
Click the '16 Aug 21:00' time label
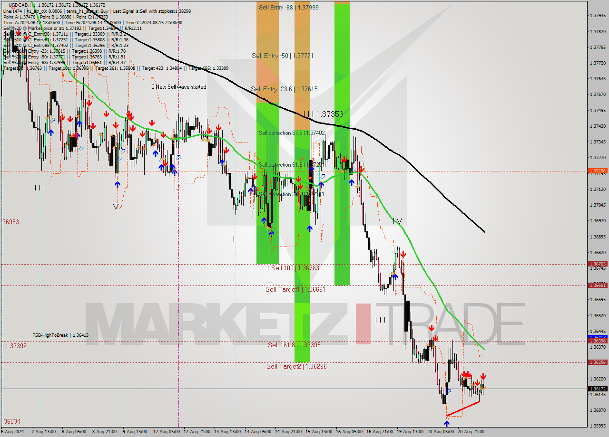click(380, 432)
